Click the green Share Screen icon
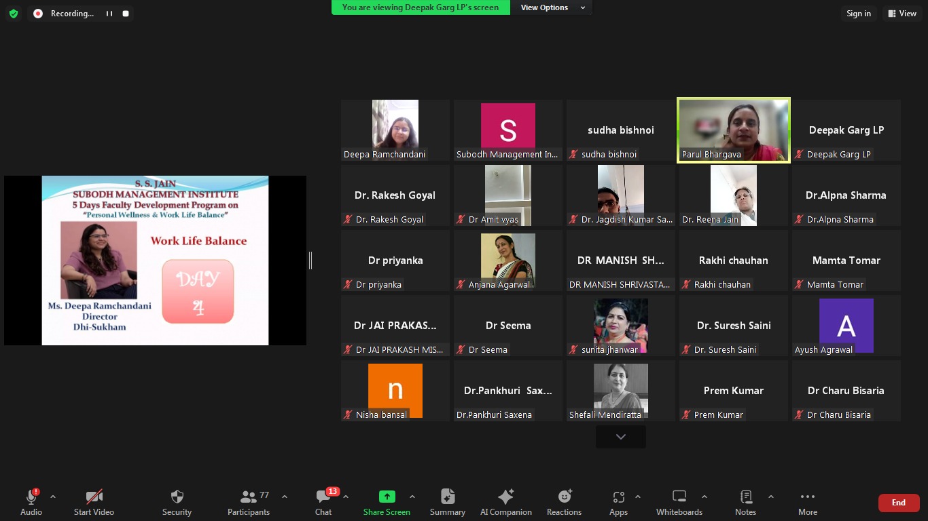Image resolution: width=928 pixels, height=521 pixels. (387, 497)
